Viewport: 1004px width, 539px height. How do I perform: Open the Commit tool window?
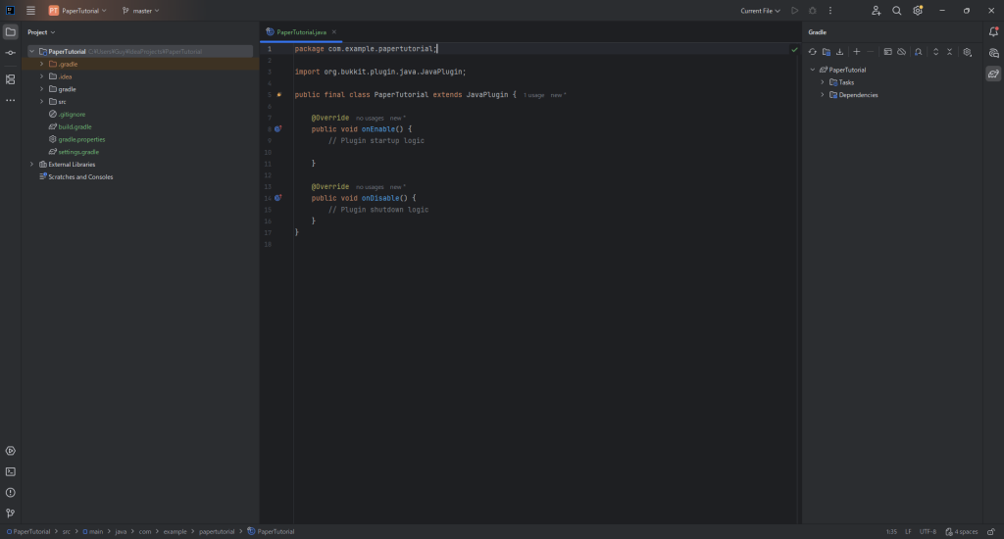pyautogui.click(x=10, y=52)
